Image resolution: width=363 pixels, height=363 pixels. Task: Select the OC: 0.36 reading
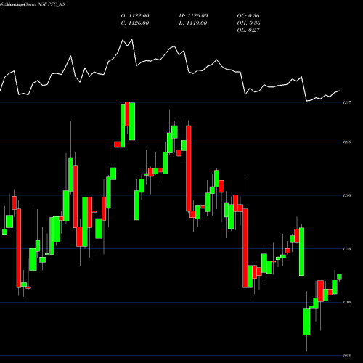coord(248,15)
